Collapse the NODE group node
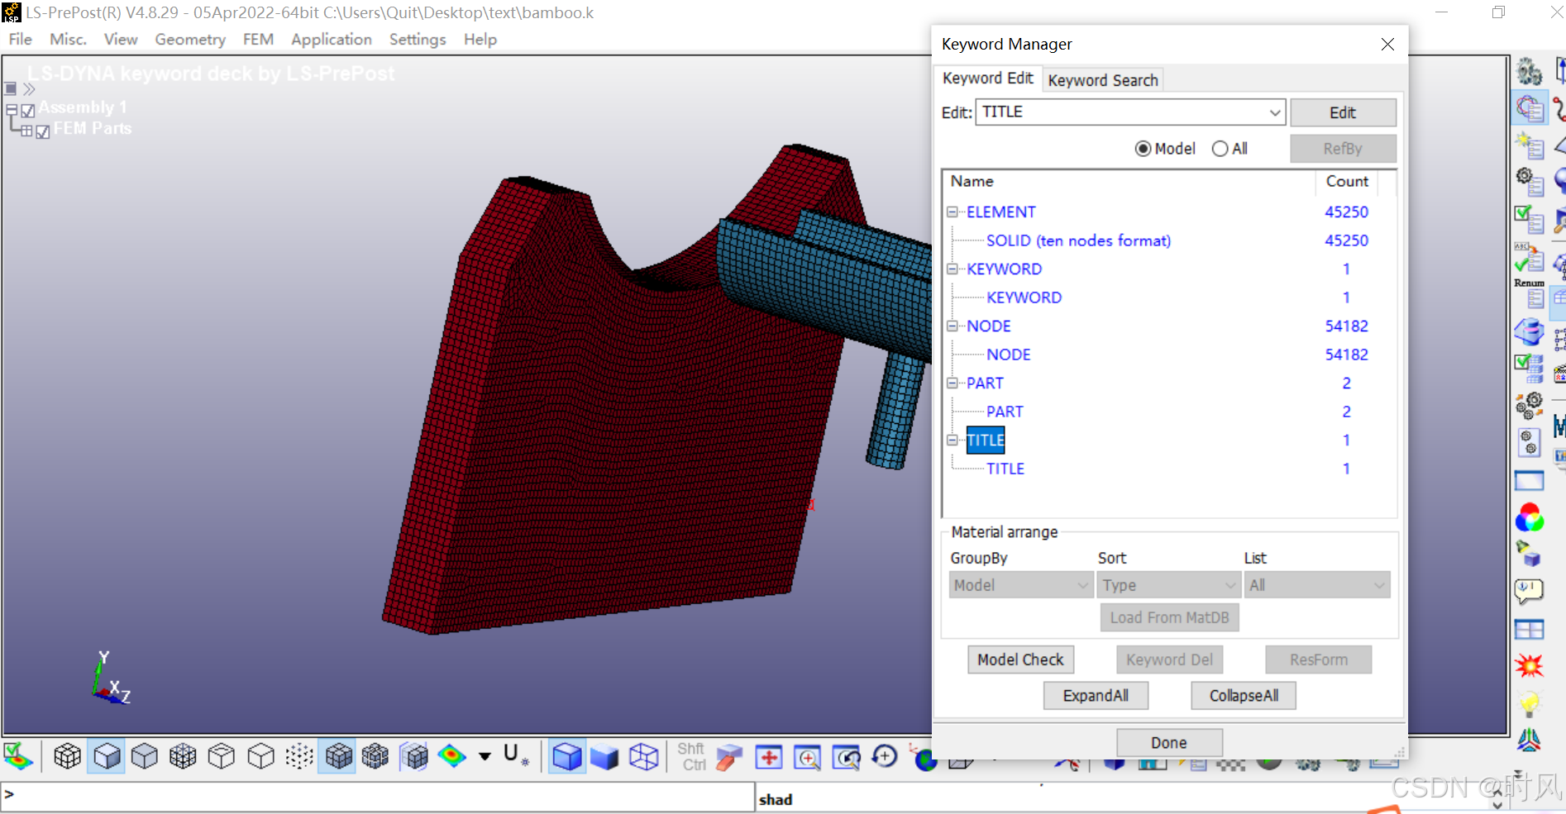Viewport: 1566px width, 814px height. click(x=952, y=326)
